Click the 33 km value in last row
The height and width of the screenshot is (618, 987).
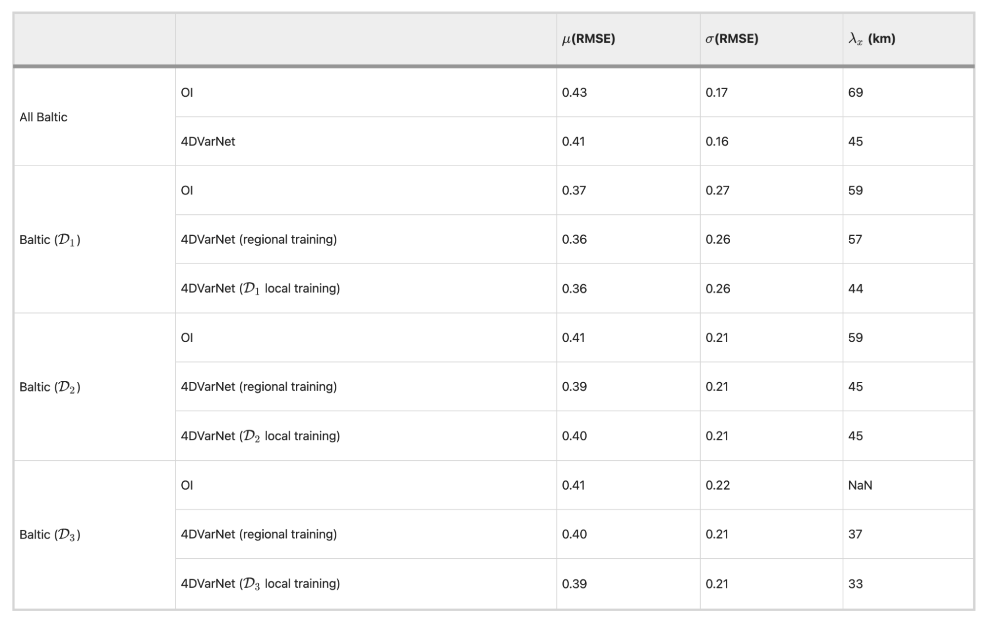[x=856, y=584]
